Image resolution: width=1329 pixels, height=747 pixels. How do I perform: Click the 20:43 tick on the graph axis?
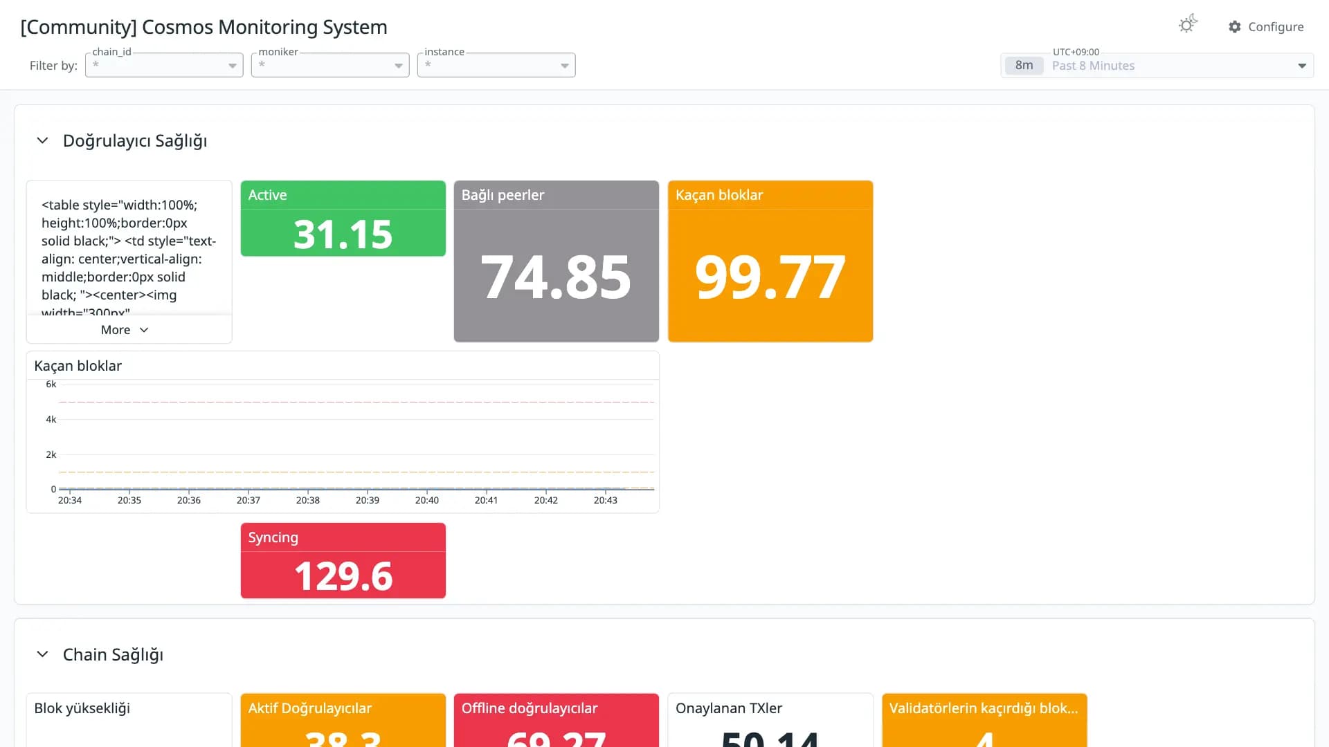pyautogui.click(x=606, y=500)
